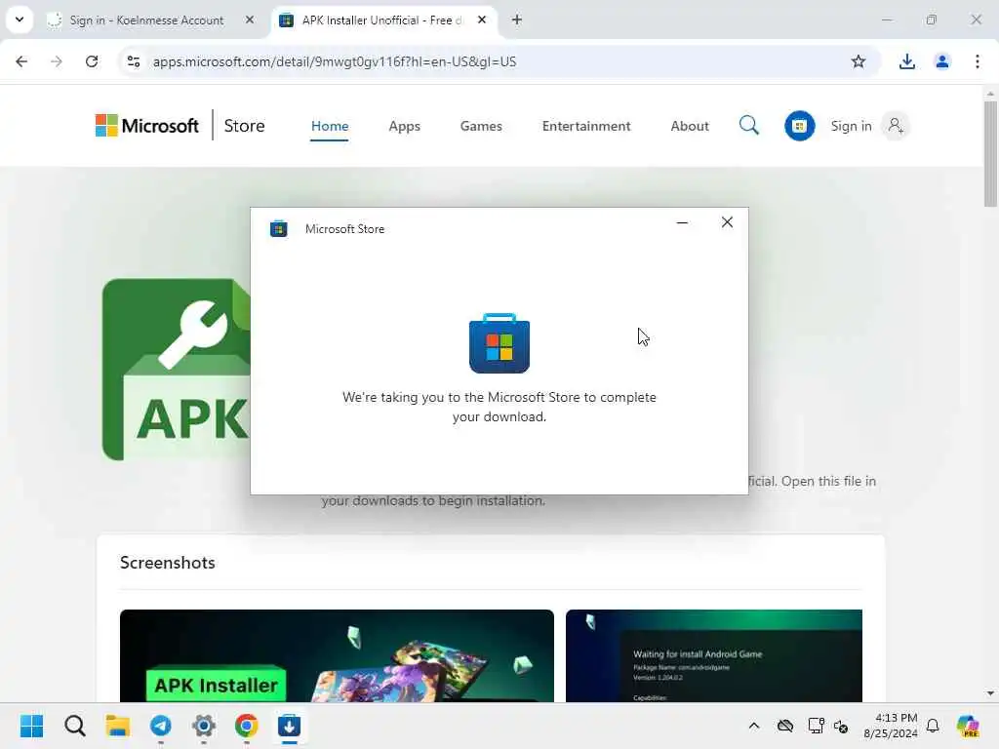Image resolution: width=999 pixels, height=749 pixels.
Task: Open the Store link beside Microsoft logo
Action: click(244, 126)
